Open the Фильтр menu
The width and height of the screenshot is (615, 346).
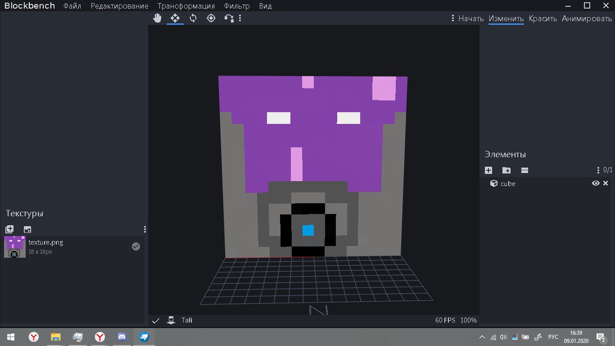(x=237, y=6)
